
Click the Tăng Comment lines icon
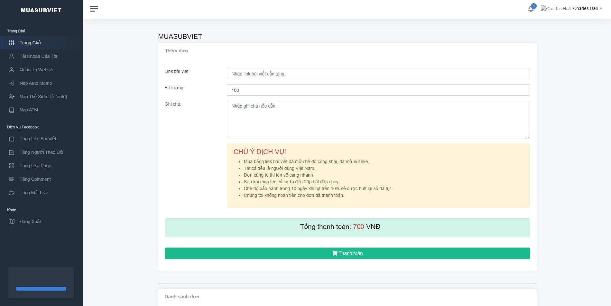tap(12, 179)
